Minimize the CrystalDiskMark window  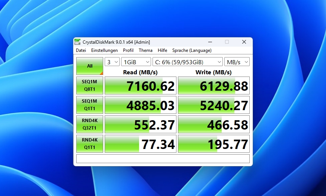[210, 42]
